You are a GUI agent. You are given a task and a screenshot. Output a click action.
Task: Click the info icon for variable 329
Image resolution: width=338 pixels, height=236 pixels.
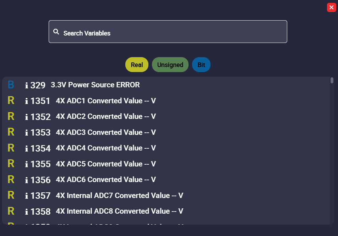coord(27,85)
